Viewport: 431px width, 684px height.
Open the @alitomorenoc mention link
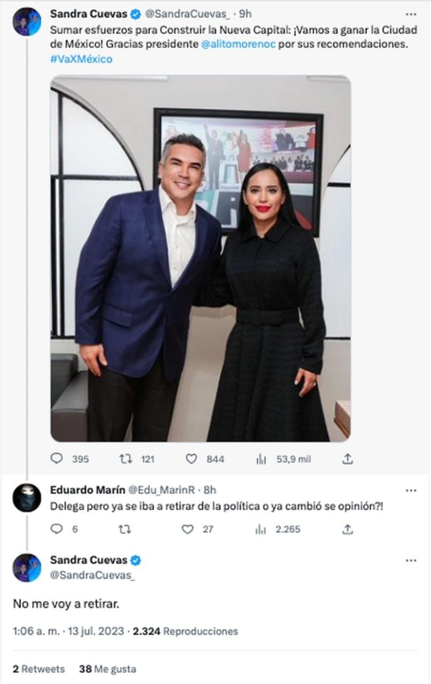(238, 44)
